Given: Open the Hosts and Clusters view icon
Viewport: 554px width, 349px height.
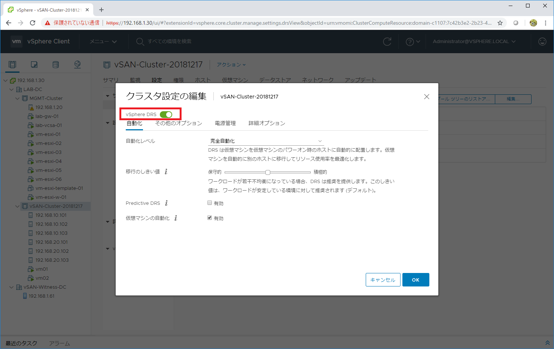Looking at the screenshot, I should [x=12, y=64].
